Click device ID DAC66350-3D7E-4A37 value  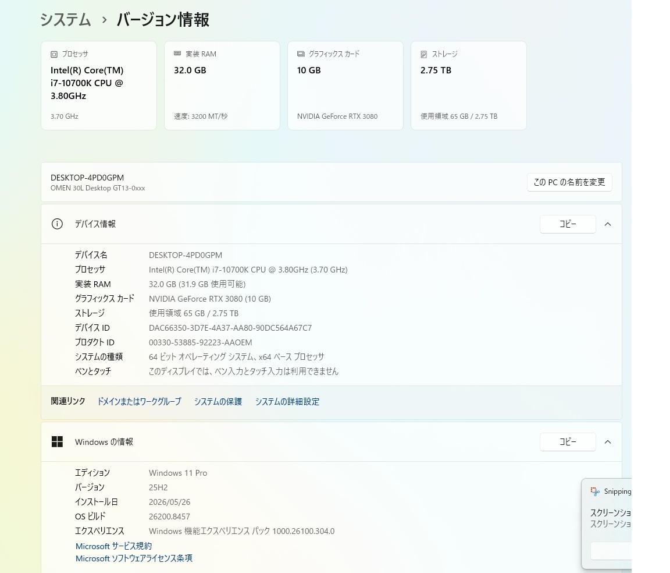[x=230, y=328]
